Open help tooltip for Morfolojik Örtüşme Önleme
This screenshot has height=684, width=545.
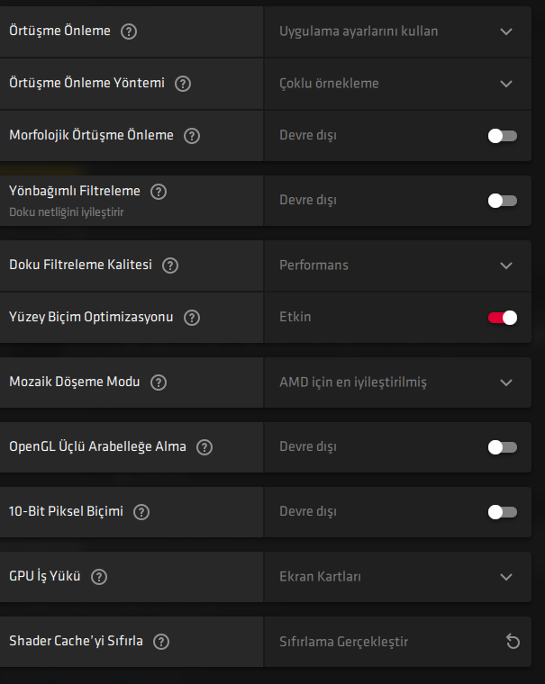tap(191, 136)
